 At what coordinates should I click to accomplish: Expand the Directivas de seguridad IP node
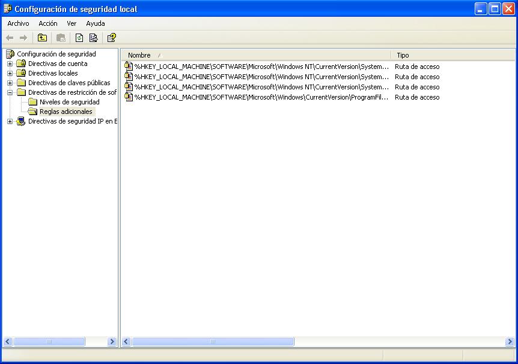coord(10,121)
